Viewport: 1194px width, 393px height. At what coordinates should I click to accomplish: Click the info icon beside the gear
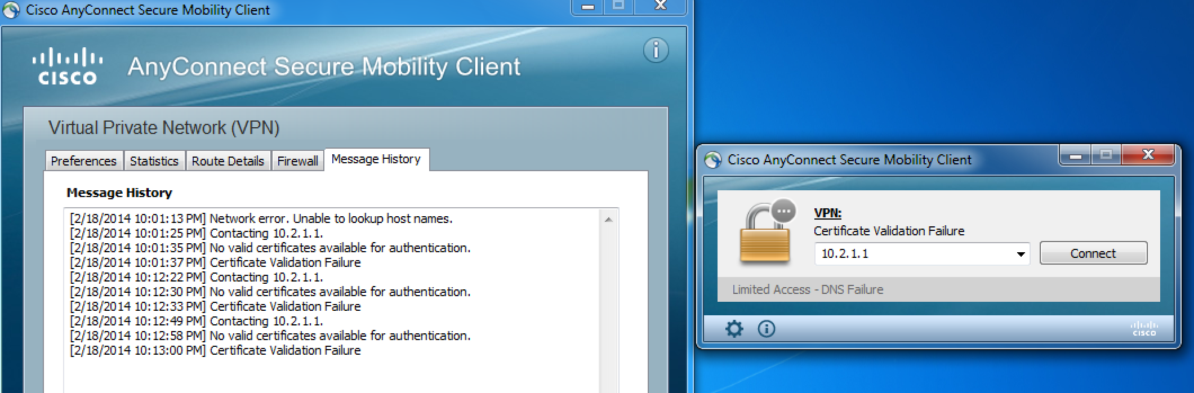click(x=767, y=328)
